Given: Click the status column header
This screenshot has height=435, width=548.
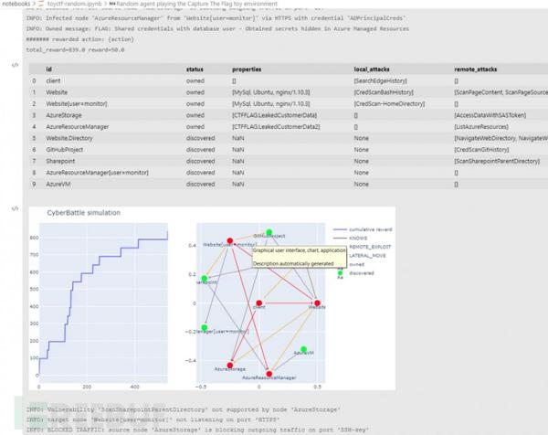Looking at the screenshot, I should pos(195,69).
